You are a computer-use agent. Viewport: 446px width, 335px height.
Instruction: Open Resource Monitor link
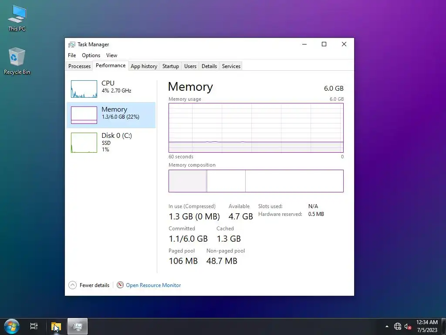[153, 285]
